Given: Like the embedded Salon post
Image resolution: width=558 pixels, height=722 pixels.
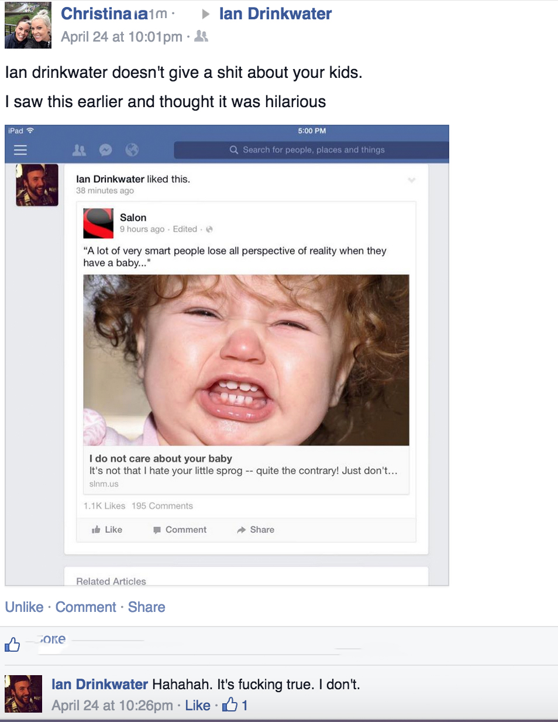Looking at the screenshot, I should (x=107, y=529).
